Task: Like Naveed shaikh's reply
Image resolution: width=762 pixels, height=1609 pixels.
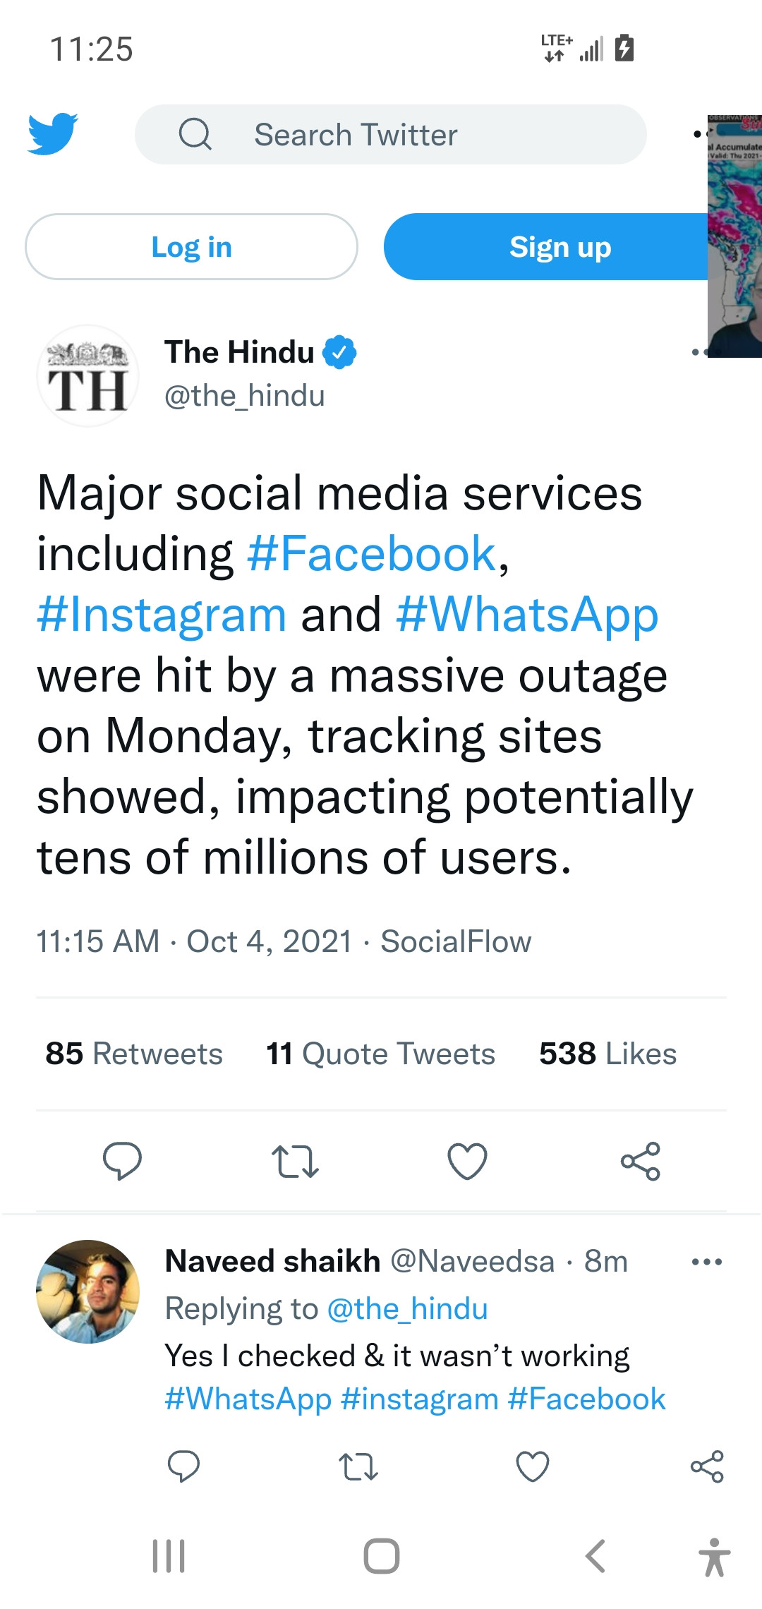Action: coord(533,1466)
